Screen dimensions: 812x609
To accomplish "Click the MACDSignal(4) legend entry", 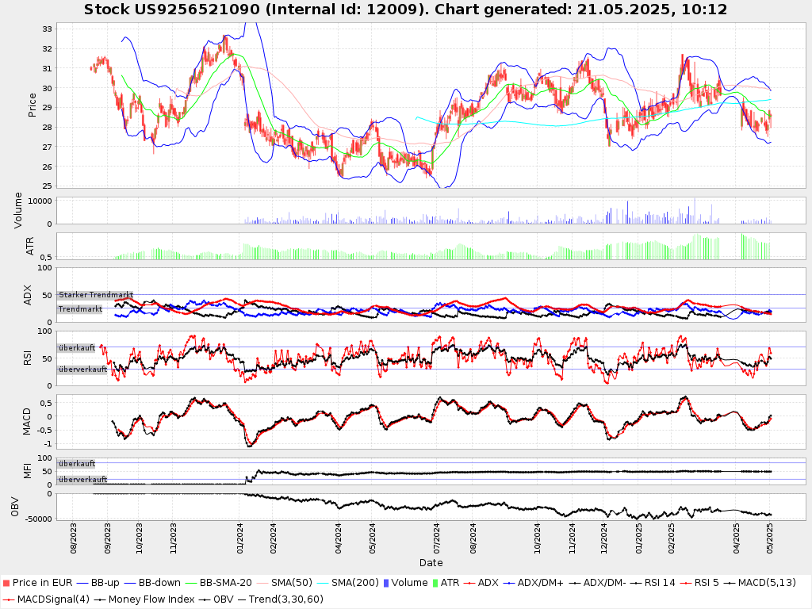I will click(x=53, y=599).
